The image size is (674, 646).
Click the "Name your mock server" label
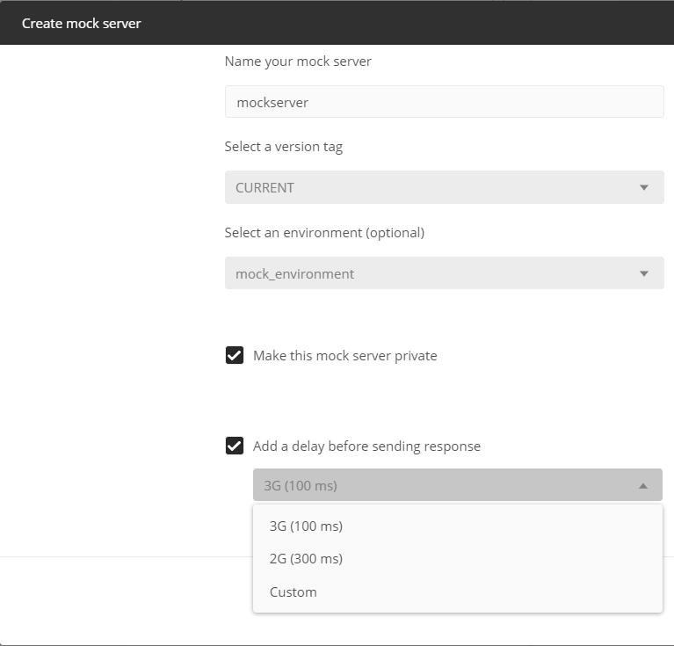(298, 62)
